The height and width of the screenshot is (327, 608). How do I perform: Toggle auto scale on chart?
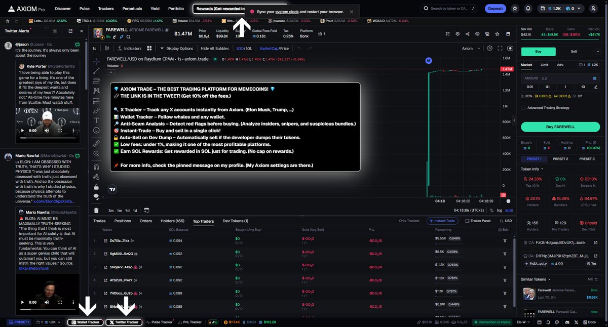[x=509, y=210]
